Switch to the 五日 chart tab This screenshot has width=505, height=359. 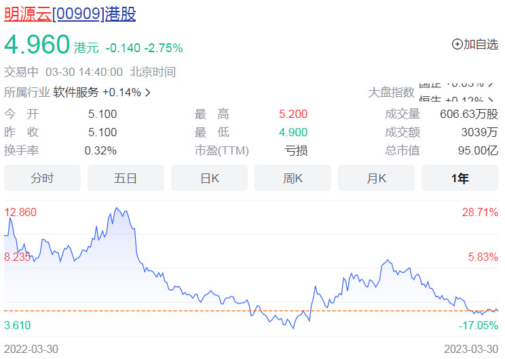(x=126, y=178)
